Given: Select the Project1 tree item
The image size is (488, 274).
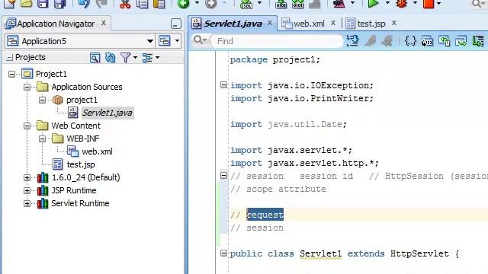Looking at the screenshot, I should click(x=51, y=74).
